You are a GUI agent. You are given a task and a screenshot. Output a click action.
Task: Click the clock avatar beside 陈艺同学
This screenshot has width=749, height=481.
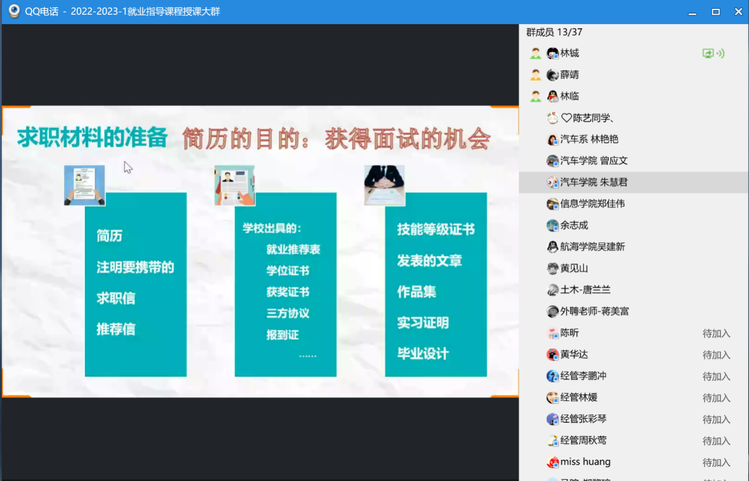552,118
